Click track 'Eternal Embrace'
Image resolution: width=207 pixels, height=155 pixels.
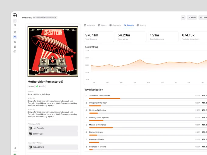click(x=96, y=132)
